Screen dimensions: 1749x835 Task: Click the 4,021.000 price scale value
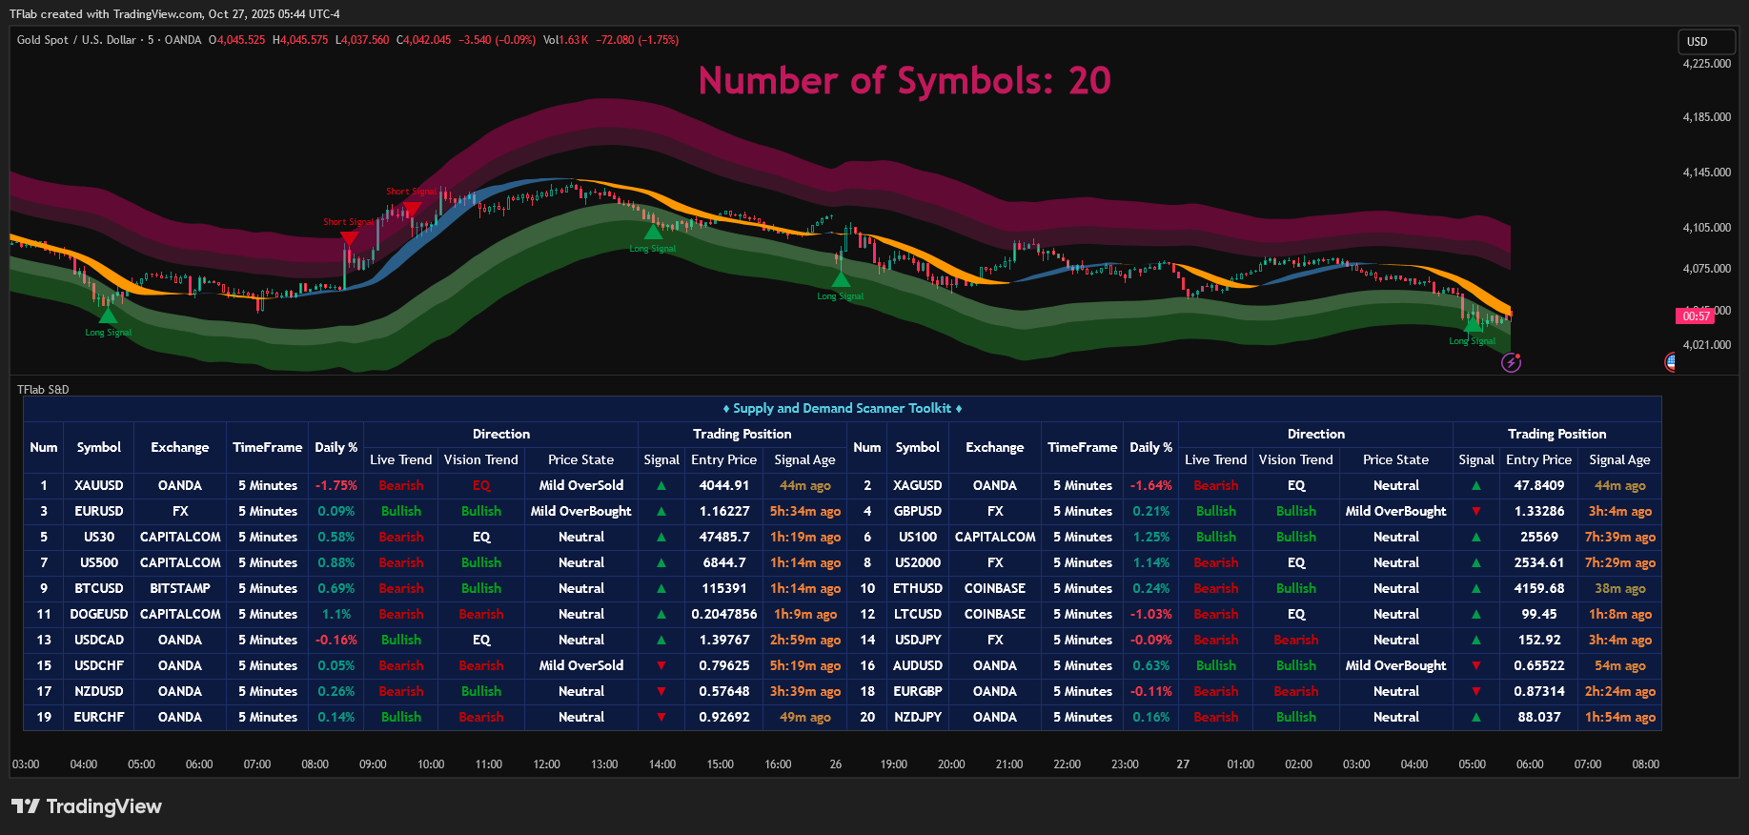(x=1706, y=345)
